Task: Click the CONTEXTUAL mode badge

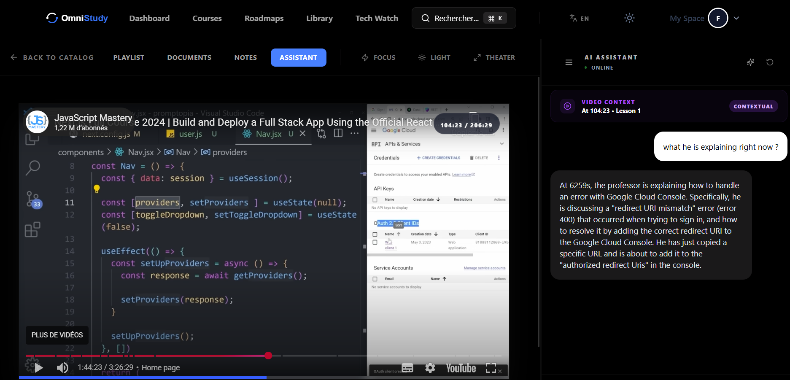Action: pos(753,106)
